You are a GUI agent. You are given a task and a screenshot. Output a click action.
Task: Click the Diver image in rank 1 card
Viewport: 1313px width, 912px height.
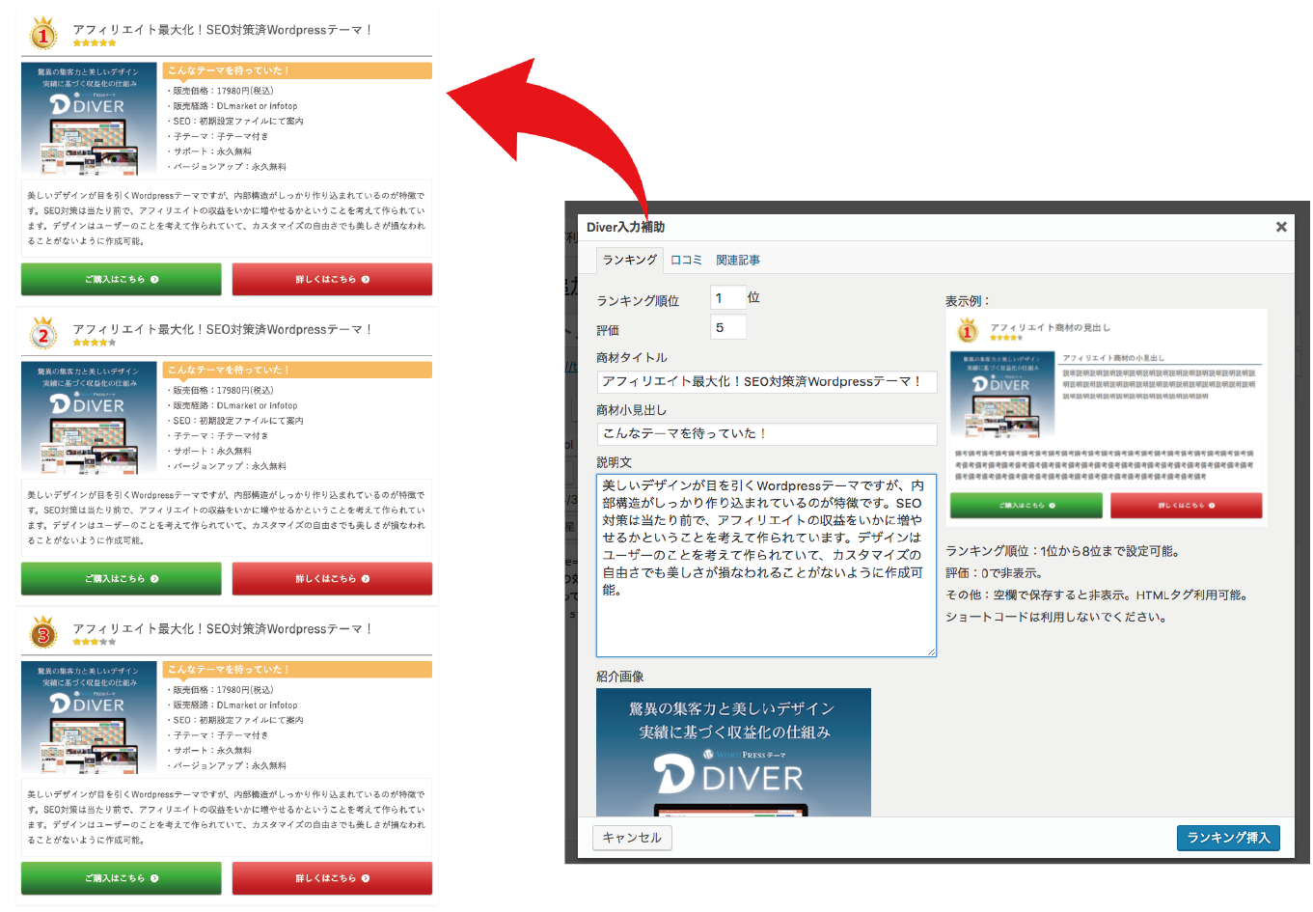click(x=89, y=118)
